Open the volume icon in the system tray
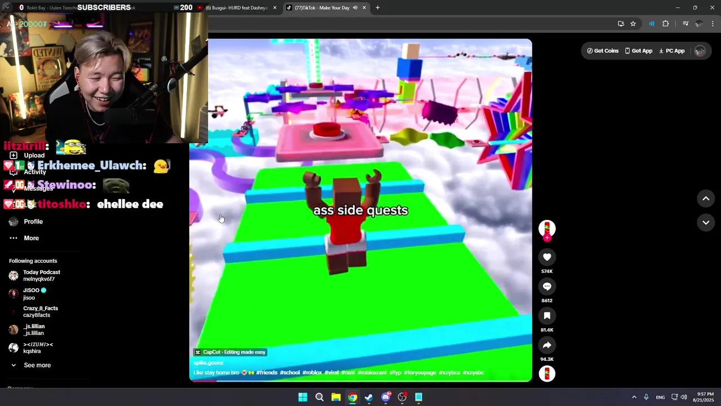Viewport: 721px width, 406px height. (684, 397)
